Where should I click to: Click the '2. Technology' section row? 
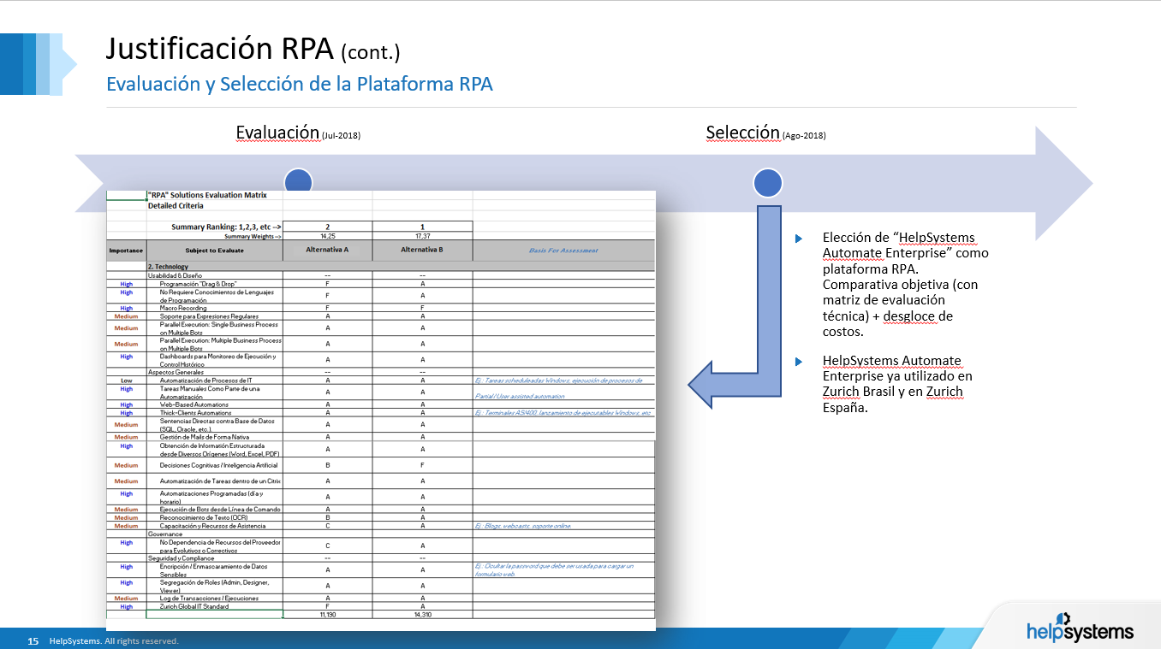point(380,267)
